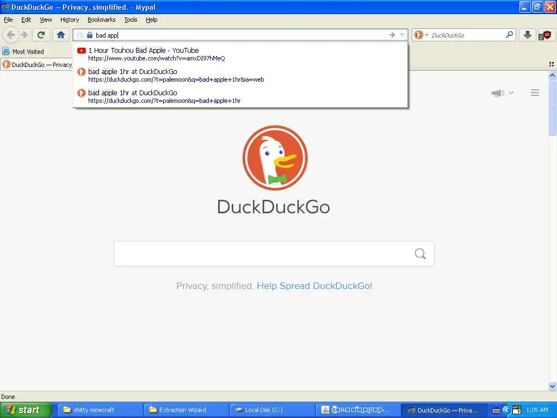Click the vertical scrollbar thumb
Screen dimensions: 557x418
click(x=552, y=107)
